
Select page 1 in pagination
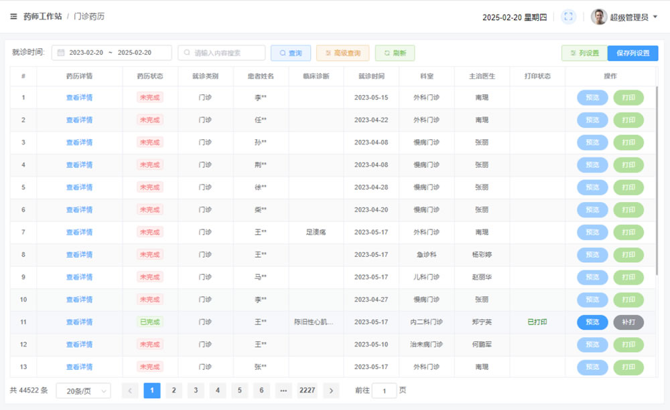[x=152, y=391]
